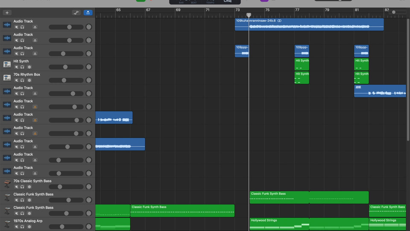Solo the 70s Rhythm Box track
The image size is (410, 231).
coord(22,80)
